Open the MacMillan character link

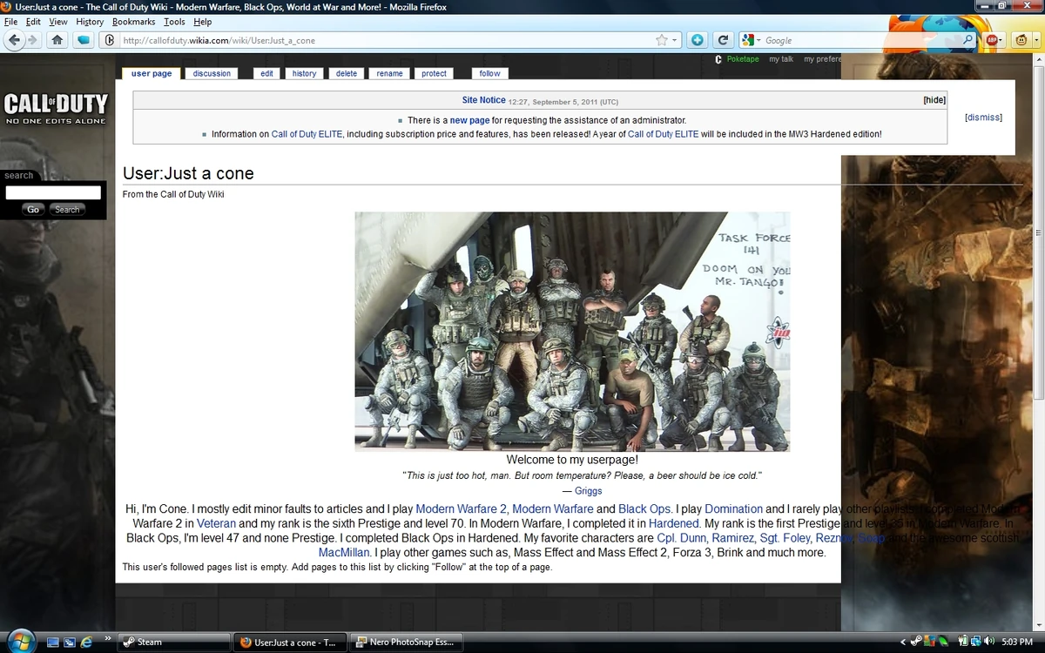coord(344,553)
